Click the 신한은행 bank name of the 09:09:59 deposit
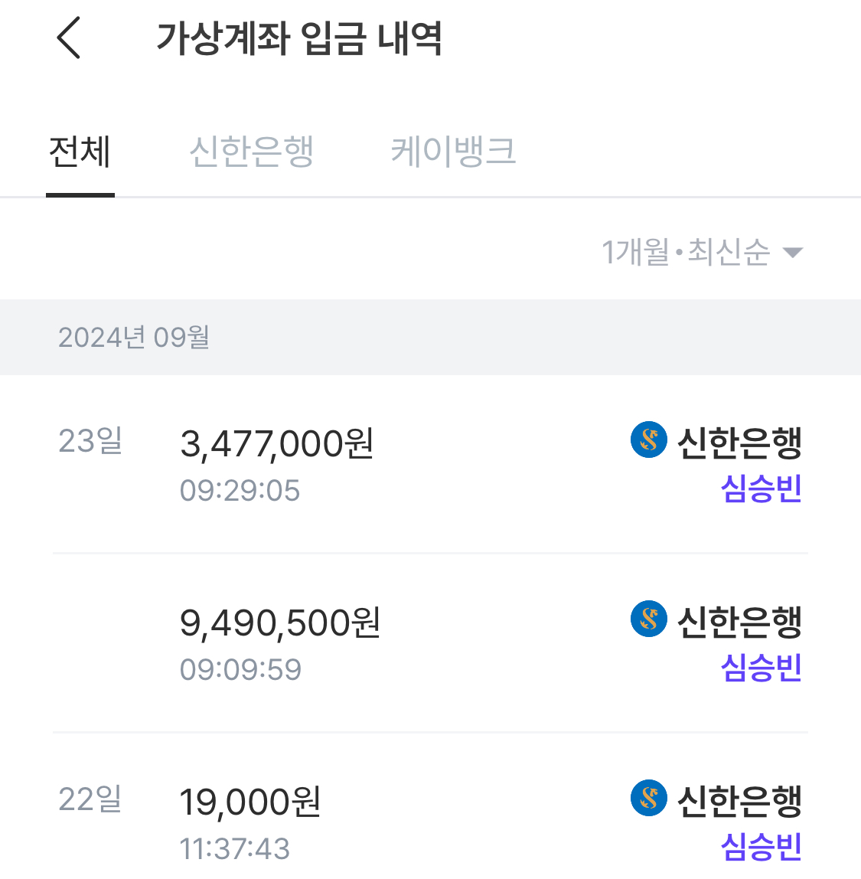The height and width of the screenshot is (879, 861). (739, 622)
